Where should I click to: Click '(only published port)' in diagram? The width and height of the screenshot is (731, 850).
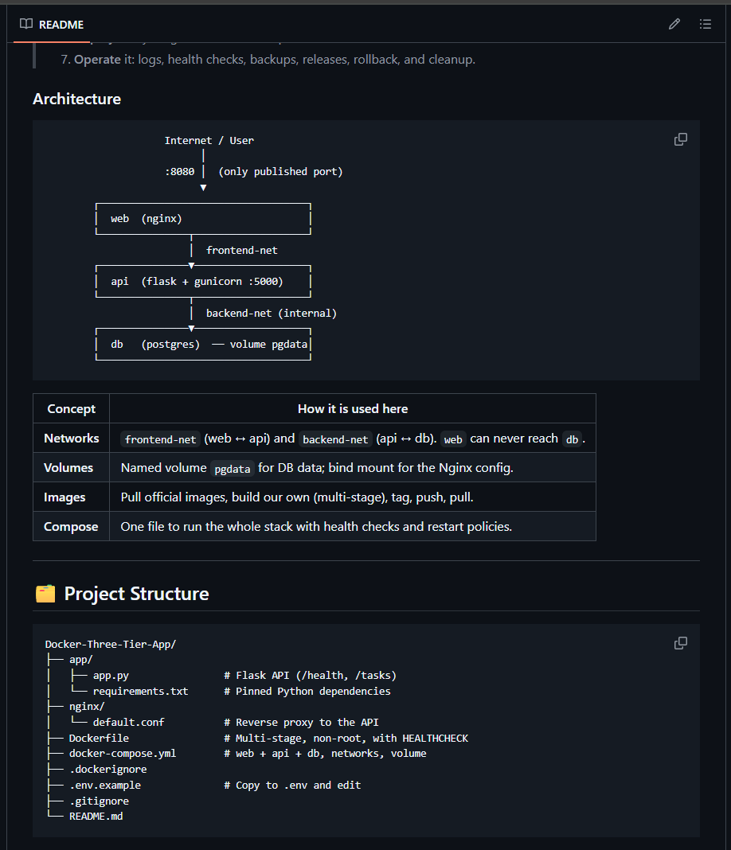[280, 172]
